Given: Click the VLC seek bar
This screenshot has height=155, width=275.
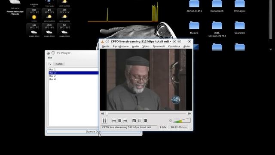Looking at the screenshot, I should pos(146,114).
